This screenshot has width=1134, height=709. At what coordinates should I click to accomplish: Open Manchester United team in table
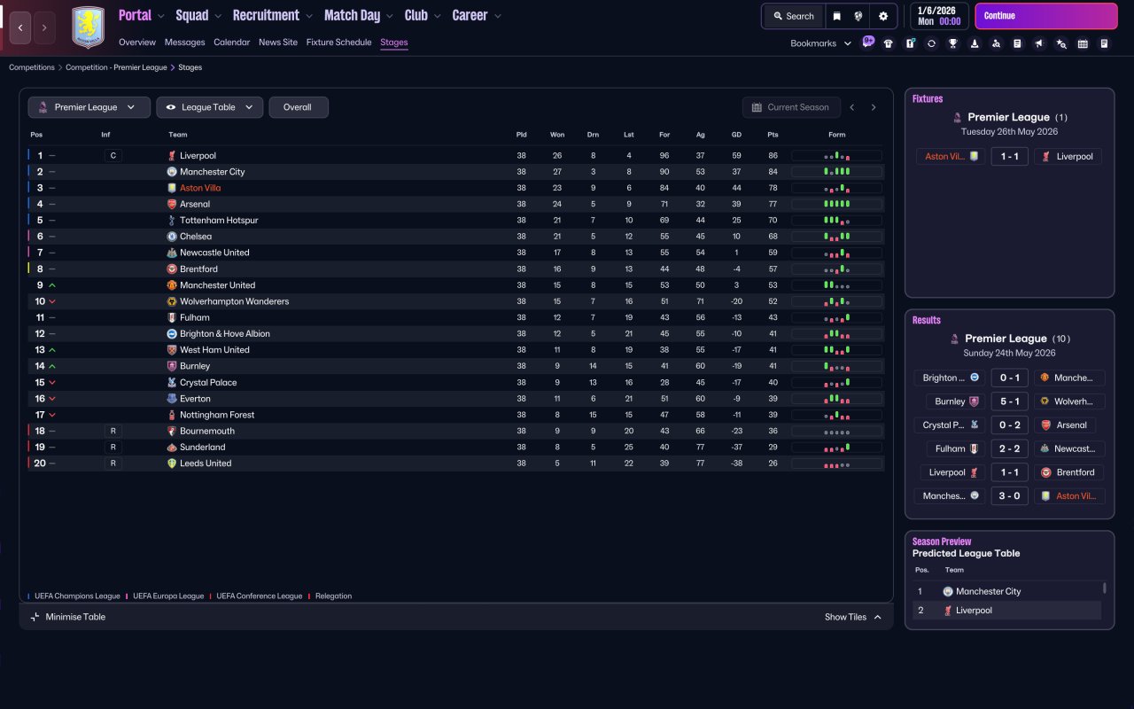[217, 285]
